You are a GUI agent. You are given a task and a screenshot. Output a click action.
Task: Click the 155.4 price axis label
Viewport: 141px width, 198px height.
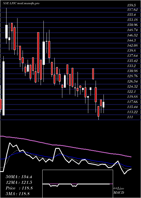pyautogui.click(x=131, y=15)
